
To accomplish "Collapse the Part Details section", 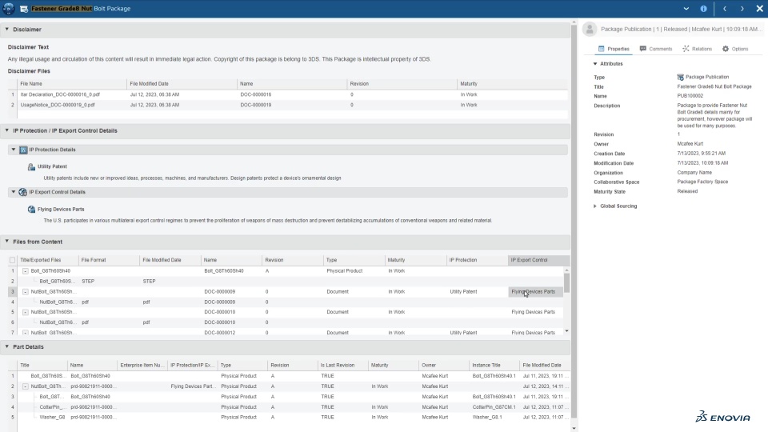I will tap(7, 346).
